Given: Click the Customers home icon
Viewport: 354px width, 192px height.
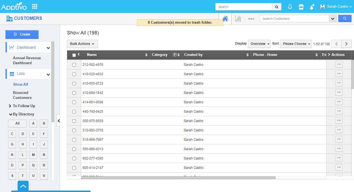Looking at the screenshot, I should click(x=225, y=19).
